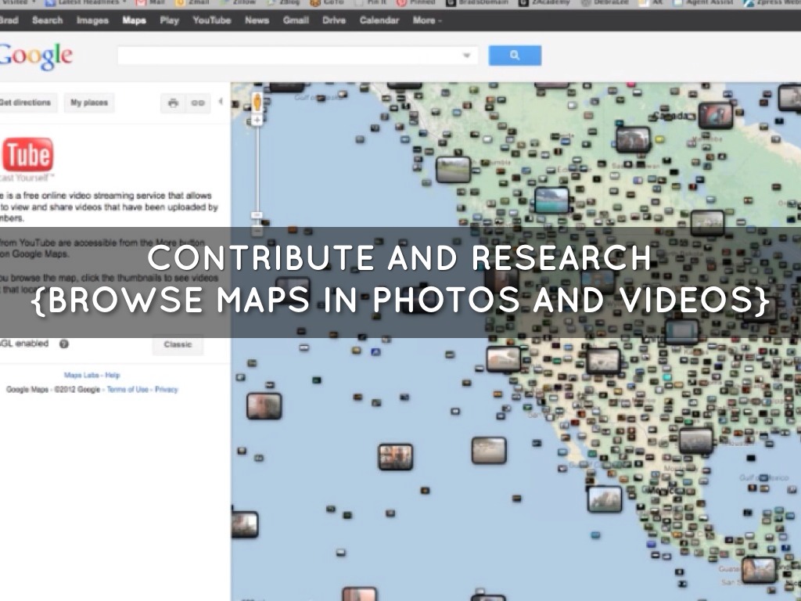Click the YouTube logo in the side panel
The image size is (801, 601).
[x=27, y=155]
